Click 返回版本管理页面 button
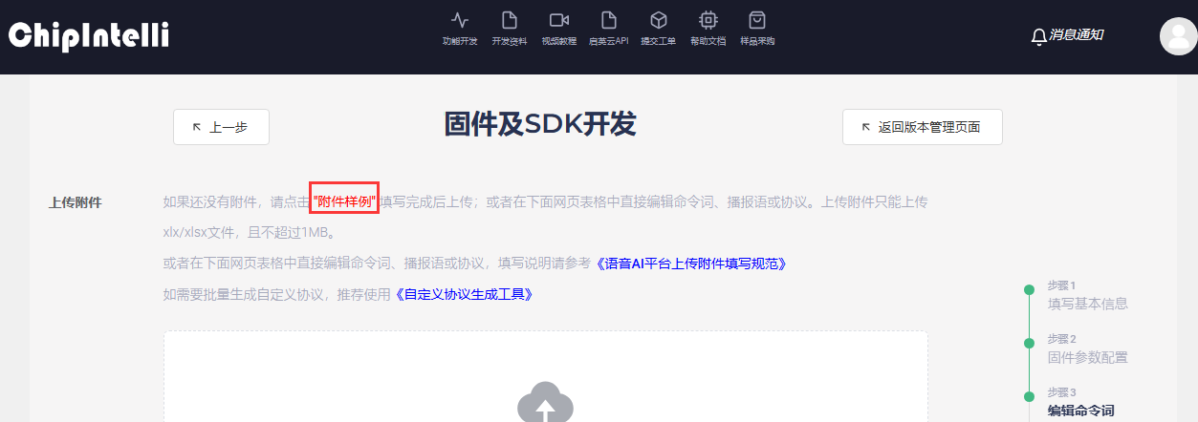Viewport: 1198px width, 422px height. pos(922,127)
